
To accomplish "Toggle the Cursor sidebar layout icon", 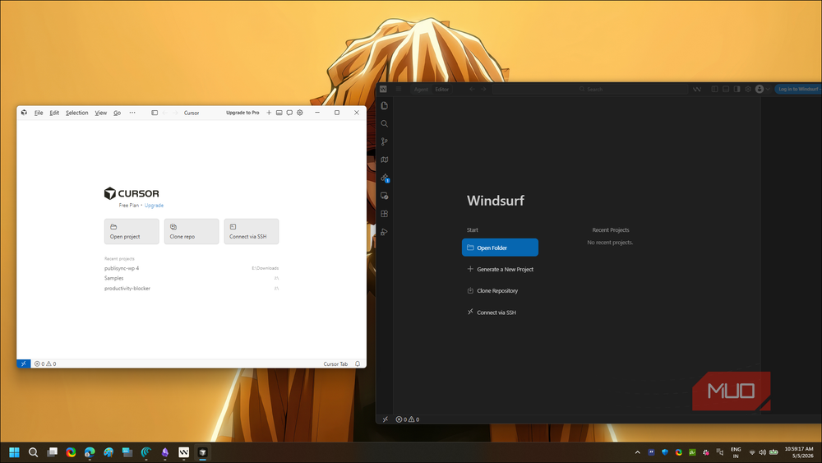I will 155,113.
